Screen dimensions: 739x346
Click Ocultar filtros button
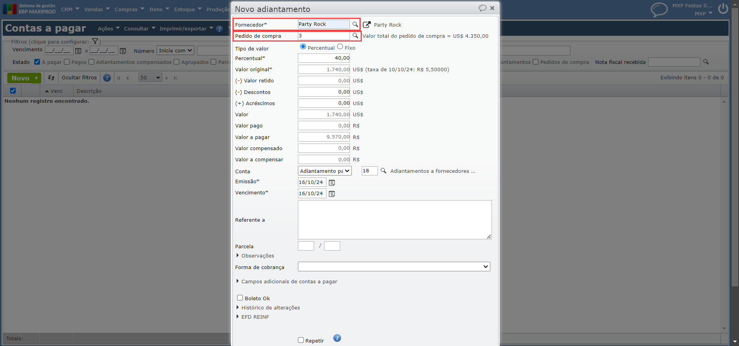[x=79, y=78]
